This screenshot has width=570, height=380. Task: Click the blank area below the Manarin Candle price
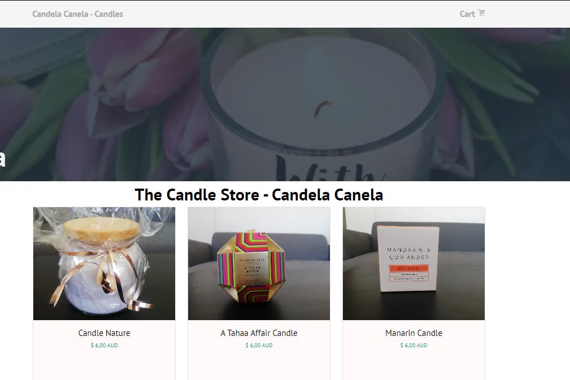[x=414, y=365]
